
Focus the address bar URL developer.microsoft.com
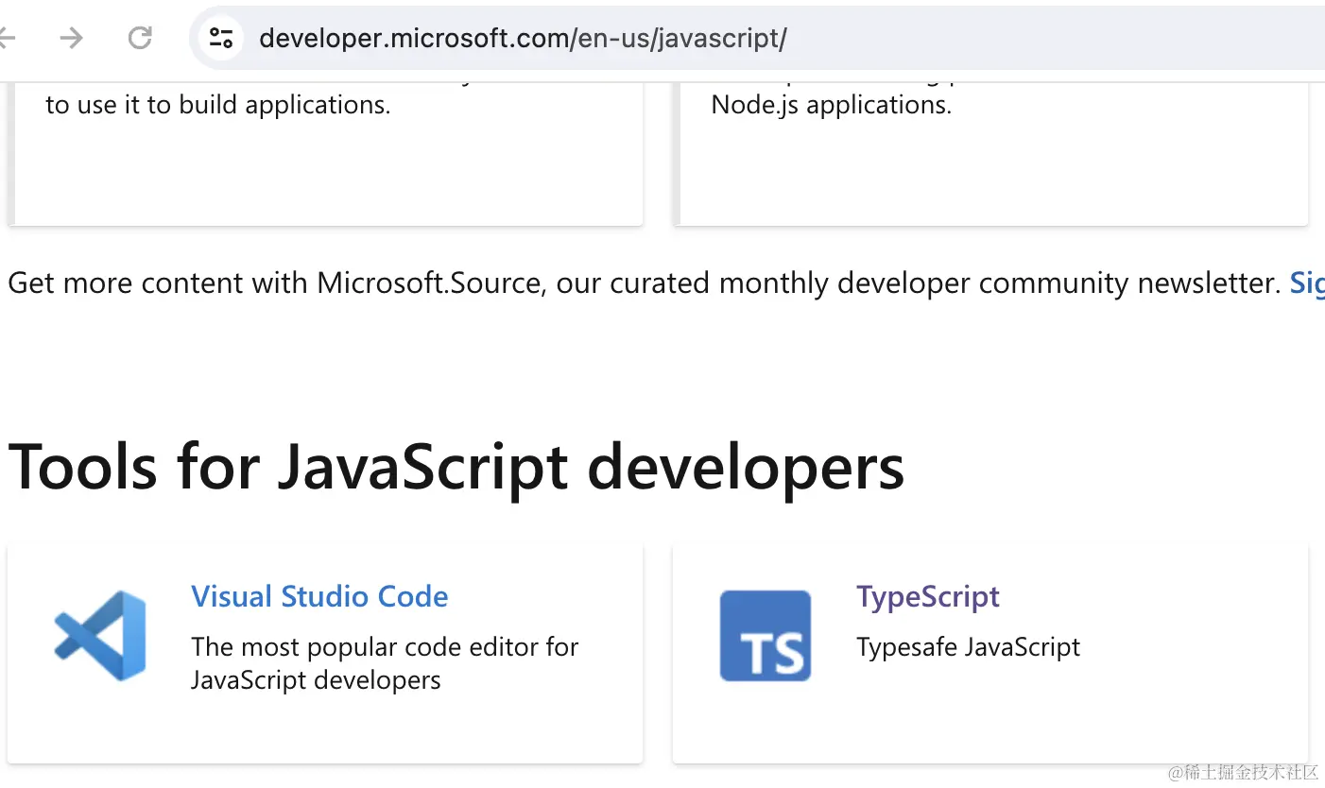[x=523, y=38]
